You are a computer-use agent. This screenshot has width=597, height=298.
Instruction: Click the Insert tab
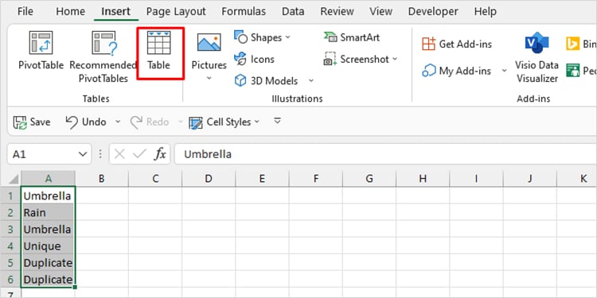click(x=115, y=11)
